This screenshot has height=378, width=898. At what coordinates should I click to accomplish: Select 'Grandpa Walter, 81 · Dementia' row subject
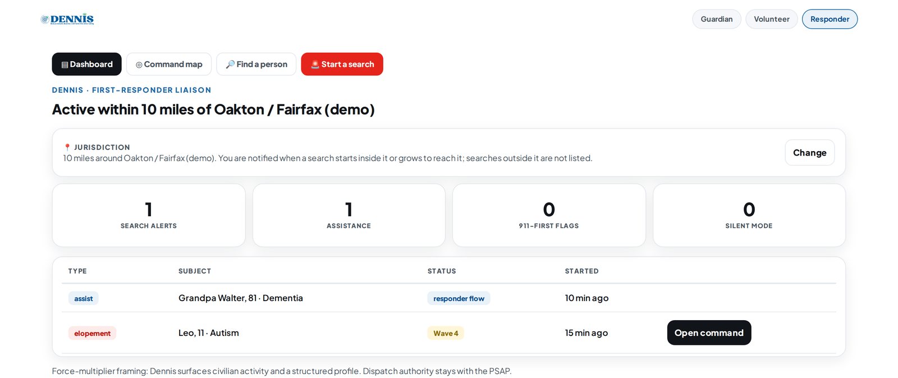point(241,298)
